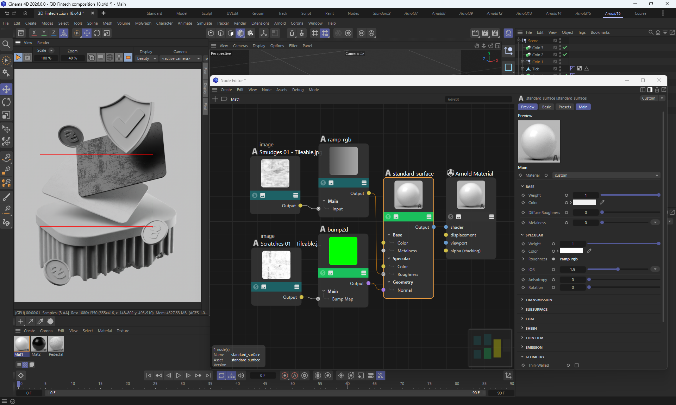This screenshot has height=405, width=676.
Task: Toggle the Coin 3 green checkmark
Action: 565,48
